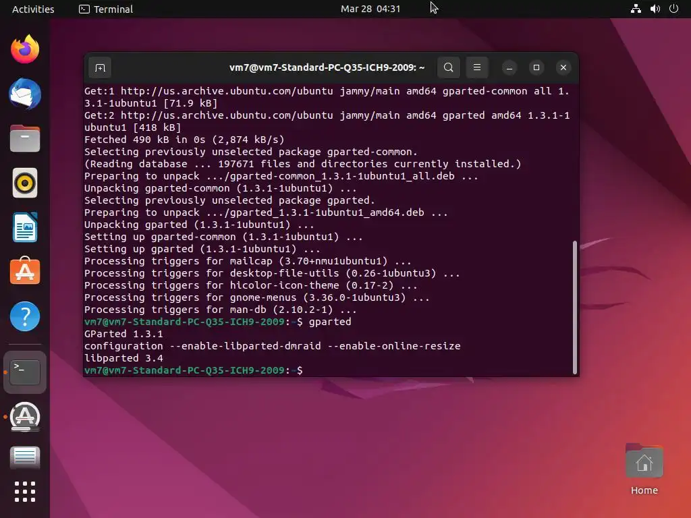691x518 pixels.
Task: Click the terminal vertical scrollbar
Action: (575, 307)
